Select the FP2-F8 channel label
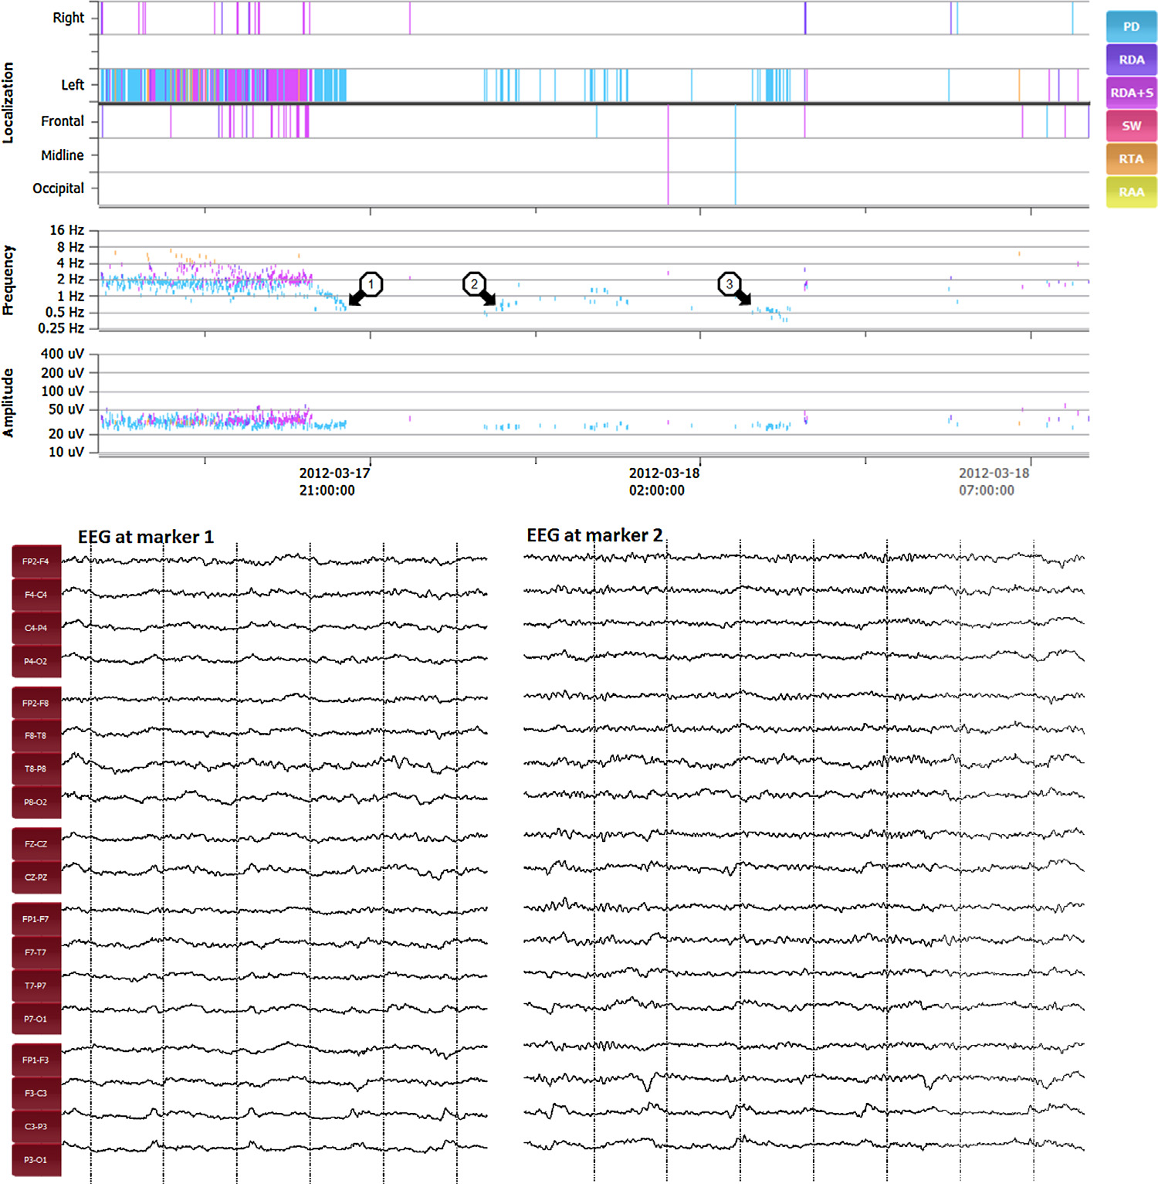The width and height of the screenshot is (1158, 1184). tap(36, 704)
